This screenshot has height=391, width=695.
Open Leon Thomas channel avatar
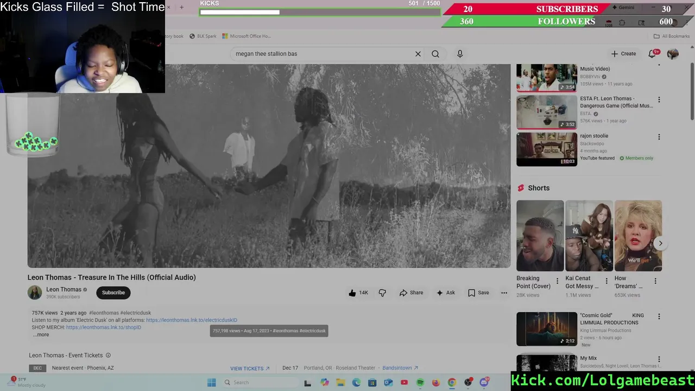35,293
